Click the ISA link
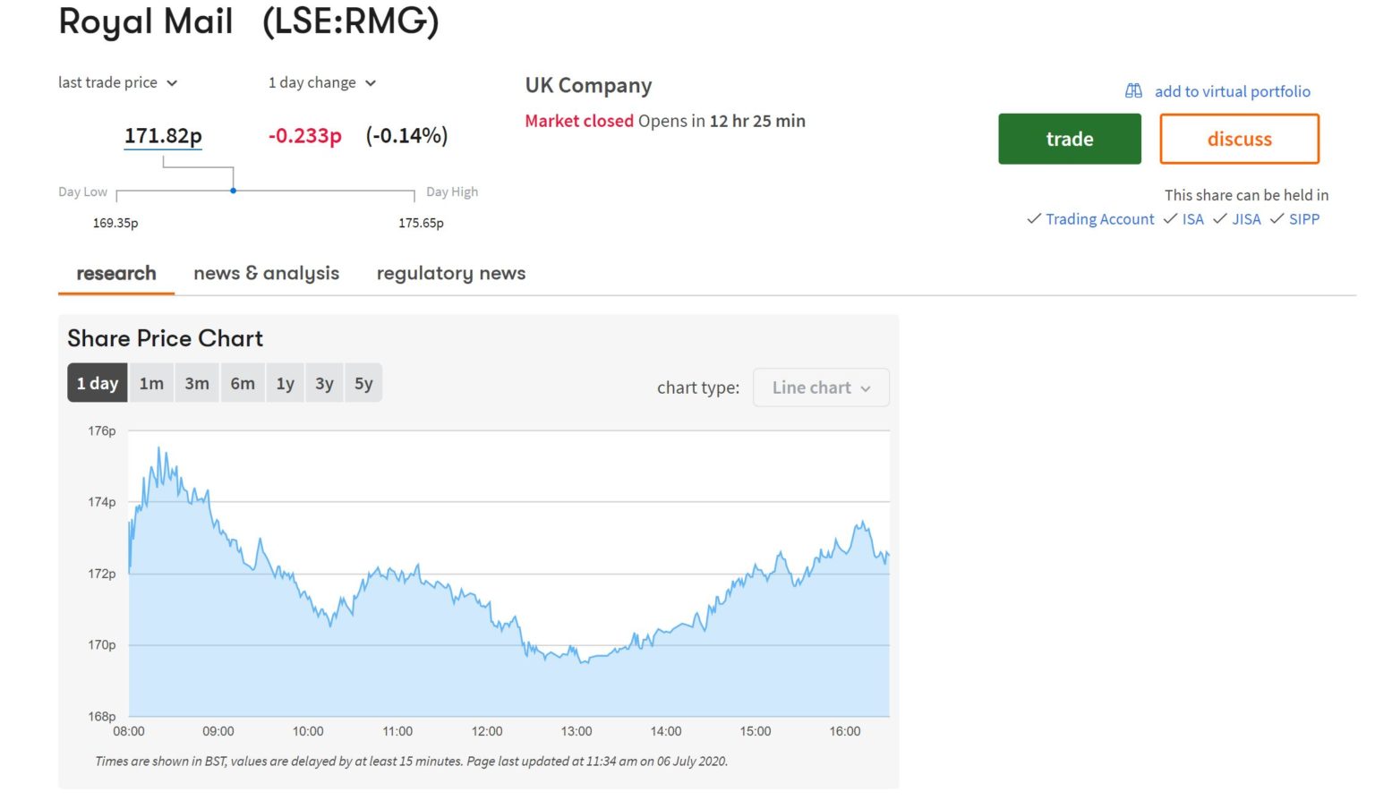The image size is (1375, 800). tap(1191, 218)
